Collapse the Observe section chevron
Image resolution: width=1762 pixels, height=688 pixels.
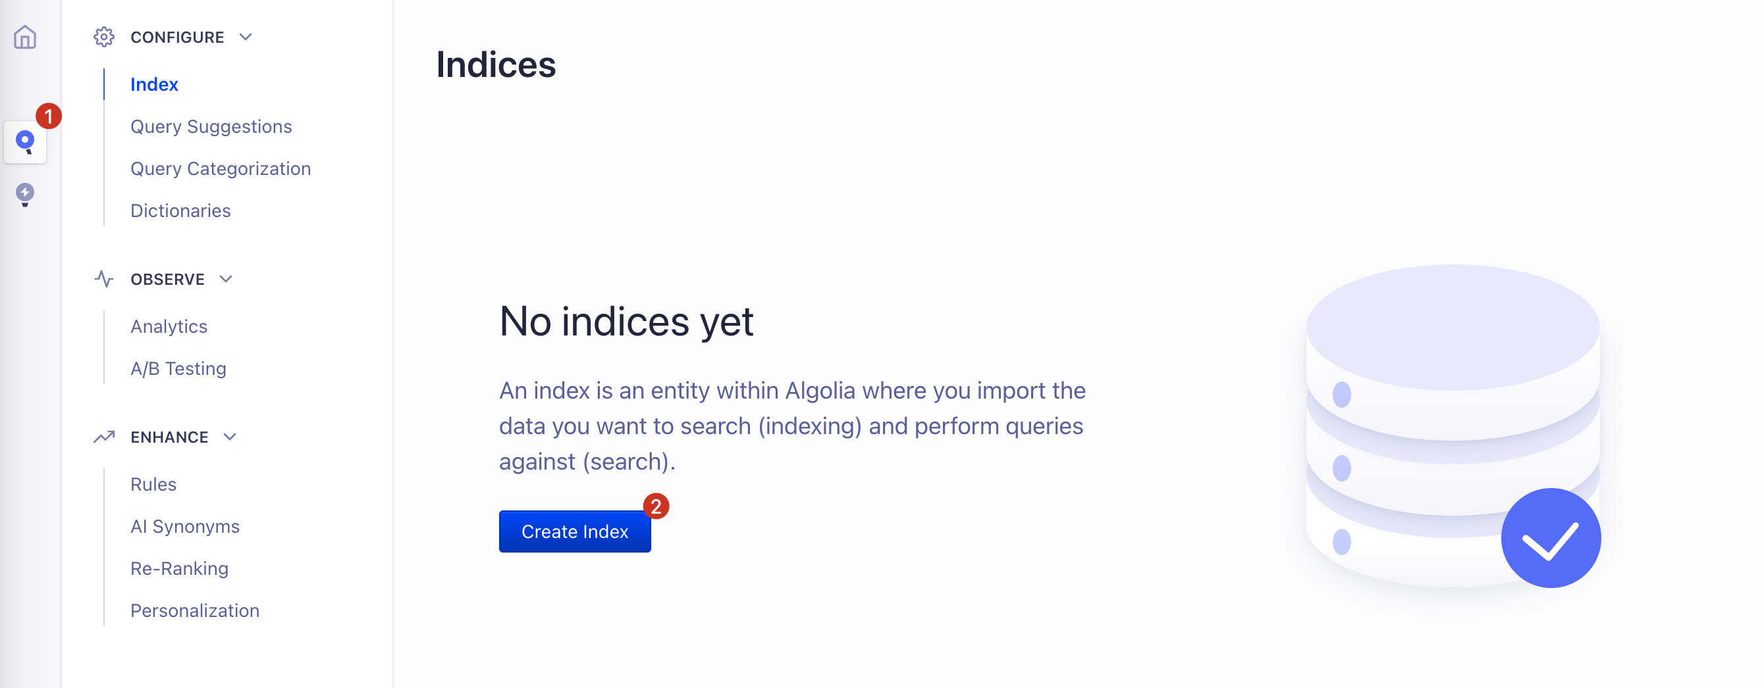click(226, 279)
